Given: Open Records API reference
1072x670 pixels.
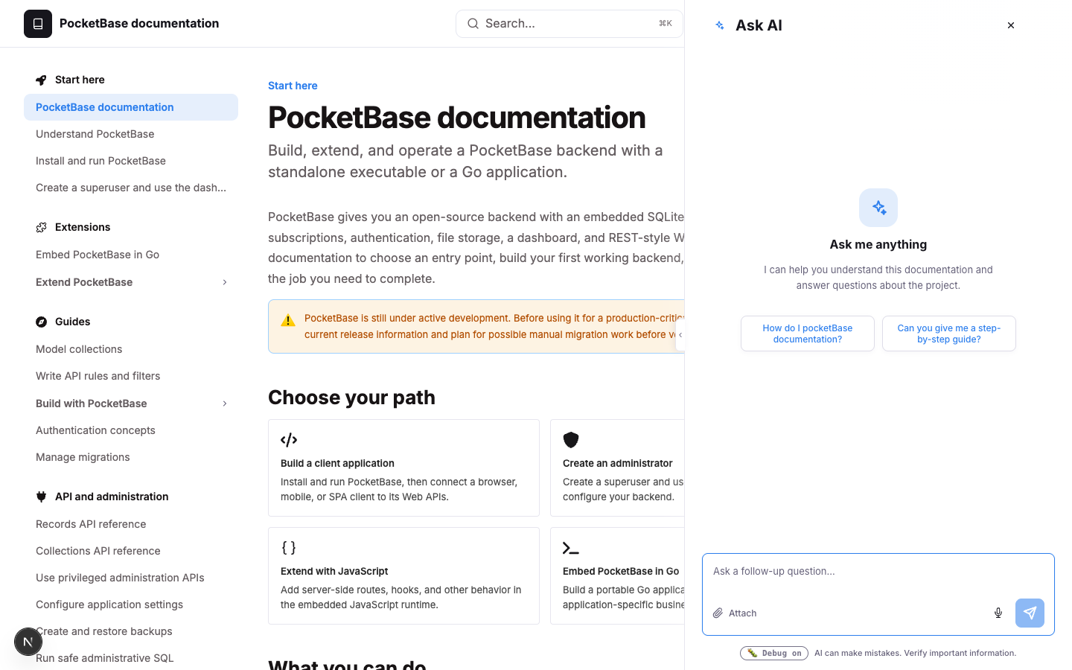Looking at the screenshot, I should coord(131,524).
